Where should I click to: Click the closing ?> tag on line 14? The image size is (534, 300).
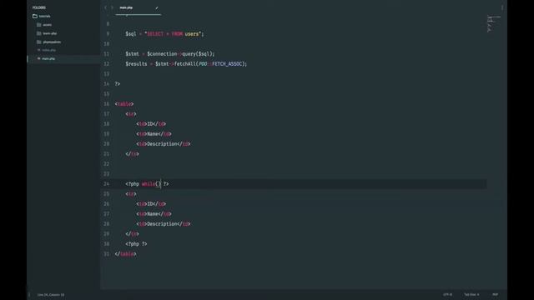118,83
